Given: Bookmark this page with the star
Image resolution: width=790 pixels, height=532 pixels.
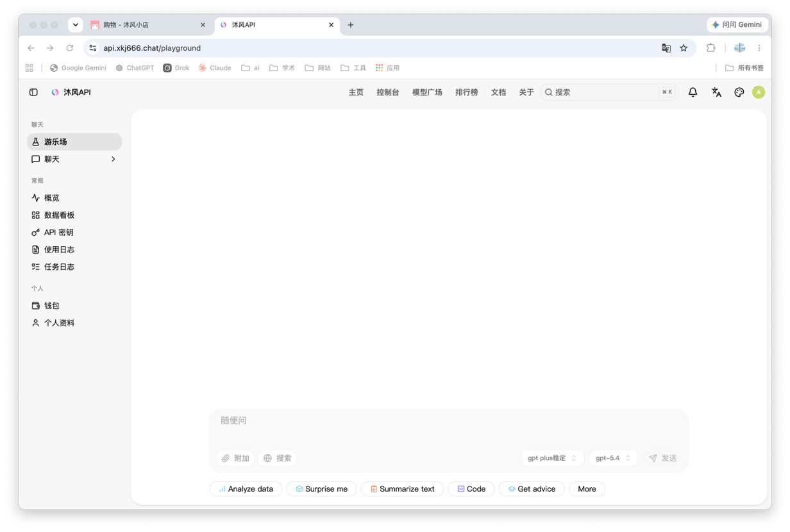Looking at the screenshot, I should click(684, 48).
